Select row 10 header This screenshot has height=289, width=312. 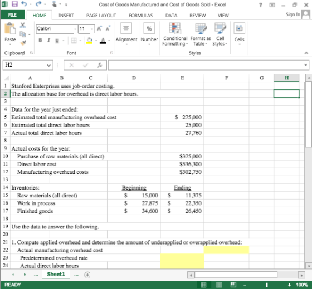click(x=6, y=156)
